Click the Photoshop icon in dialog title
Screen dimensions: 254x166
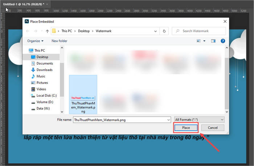click(27, 21)
